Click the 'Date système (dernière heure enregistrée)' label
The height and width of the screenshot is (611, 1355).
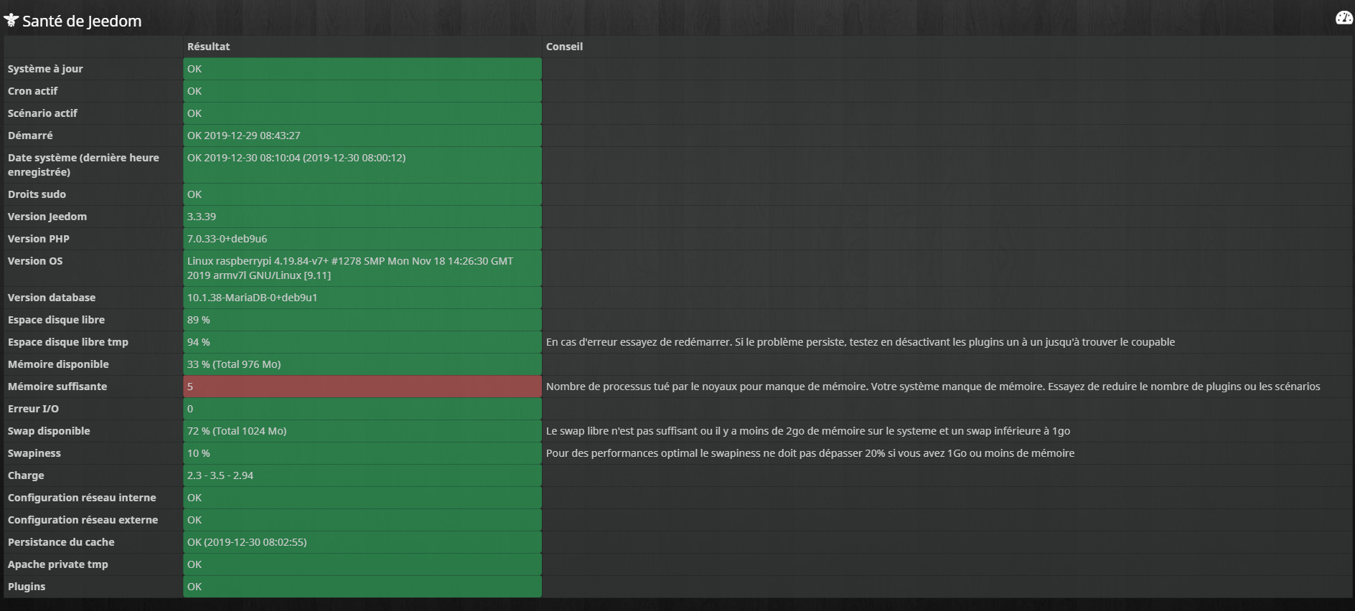point(83,165)
